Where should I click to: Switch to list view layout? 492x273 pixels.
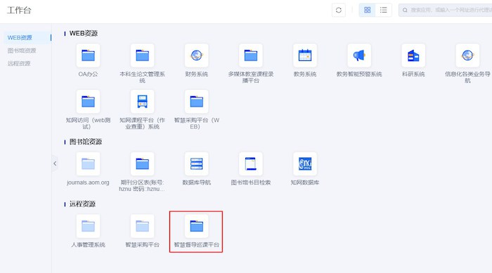click(x=384, y=10)
